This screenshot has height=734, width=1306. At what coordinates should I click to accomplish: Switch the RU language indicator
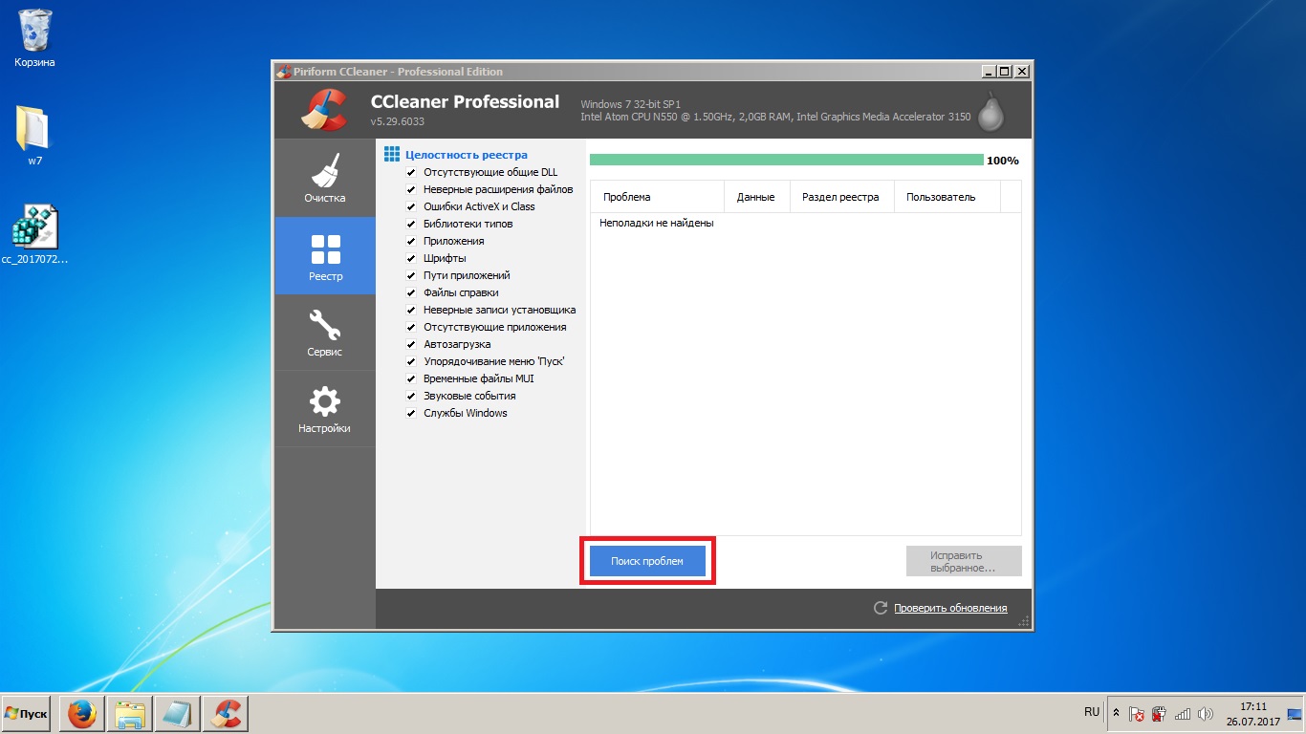coord(1092,713)
